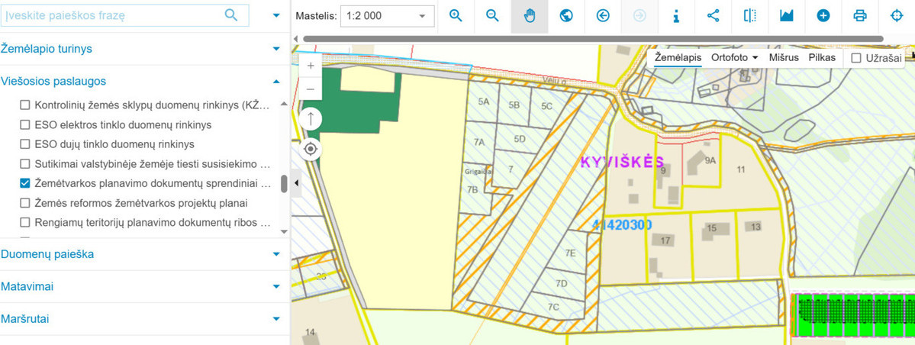Print the map

tap(860, 16)
